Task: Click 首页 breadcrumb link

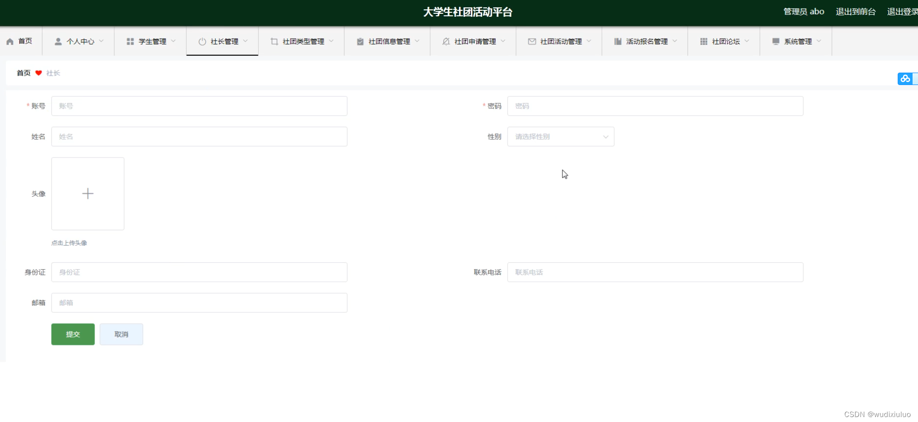Action: 24,73
